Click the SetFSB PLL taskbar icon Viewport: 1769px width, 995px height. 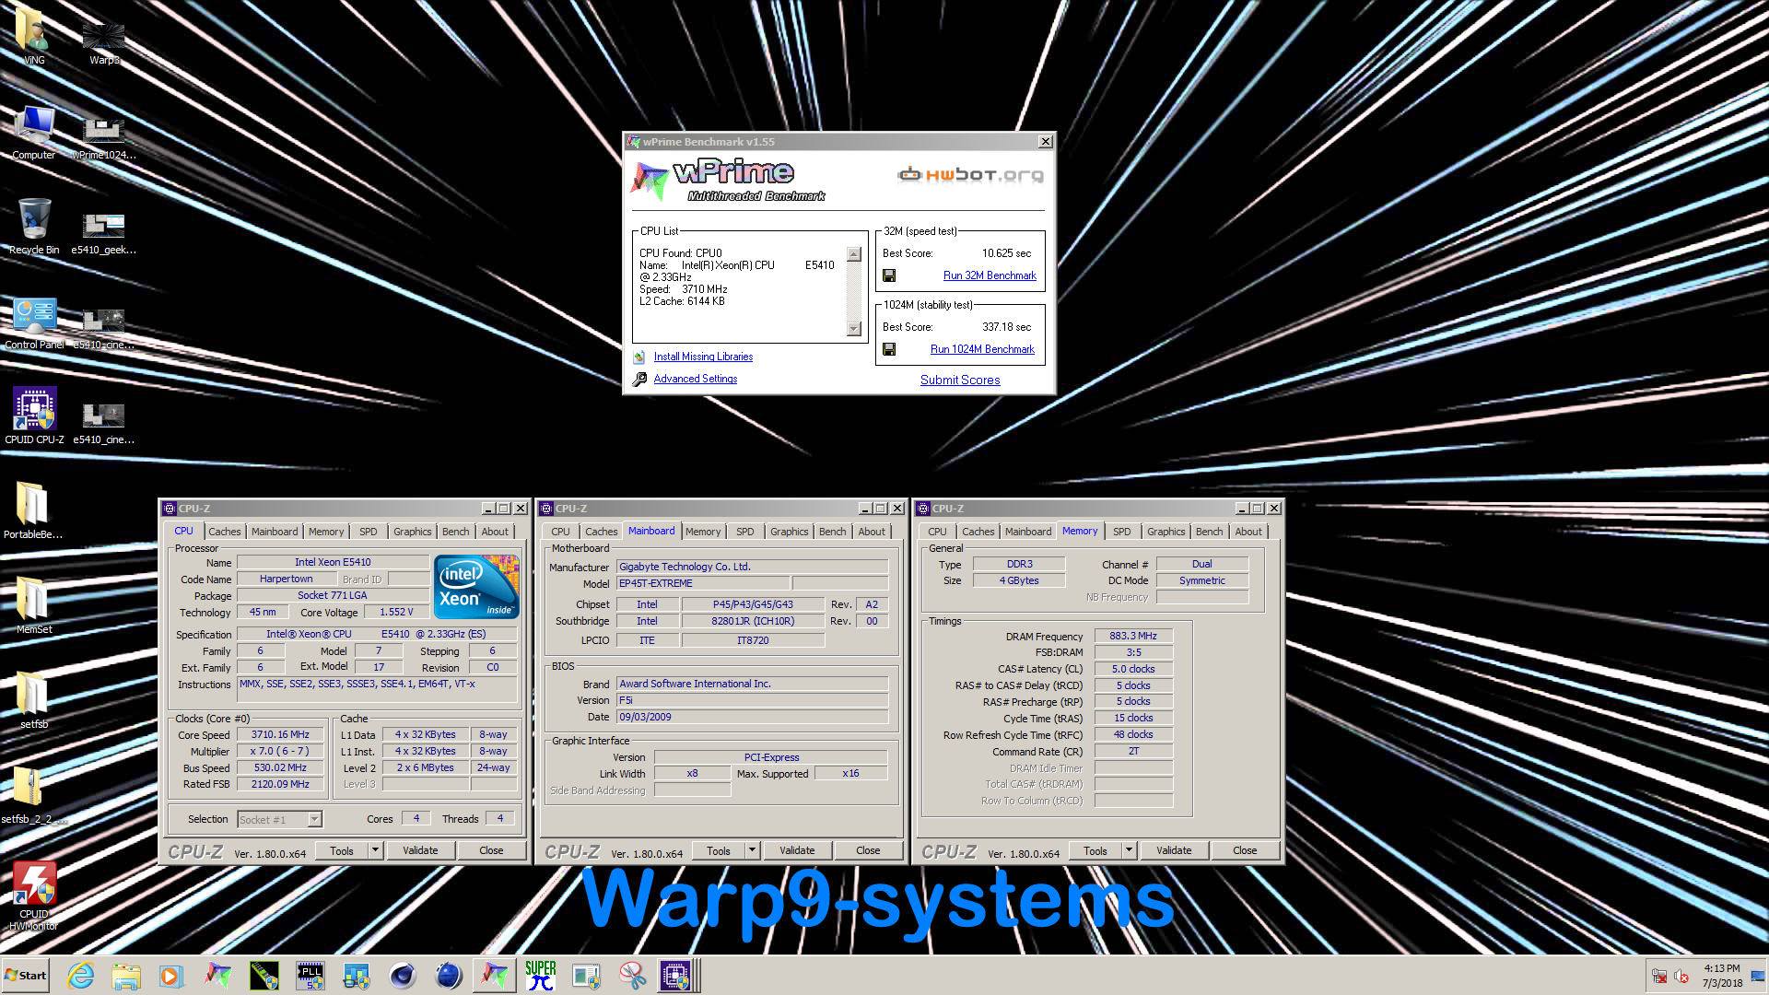tap(310, 976)
